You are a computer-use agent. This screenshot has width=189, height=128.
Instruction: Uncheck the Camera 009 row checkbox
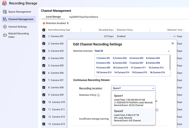[x=44, y=95]
